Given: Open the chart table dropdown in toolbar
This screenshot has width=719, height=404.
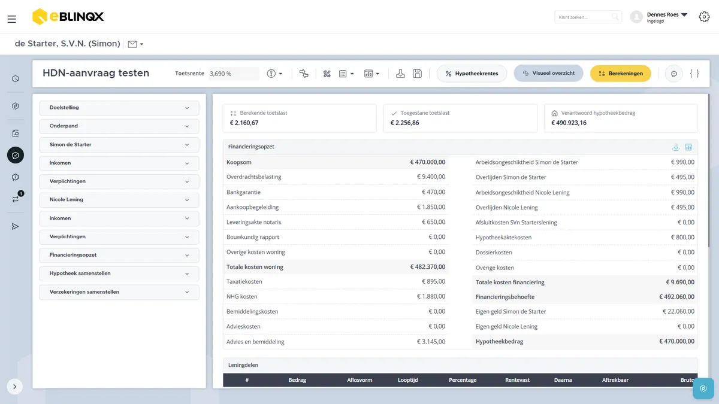Looking at the screenshot, I should [371, 74].
